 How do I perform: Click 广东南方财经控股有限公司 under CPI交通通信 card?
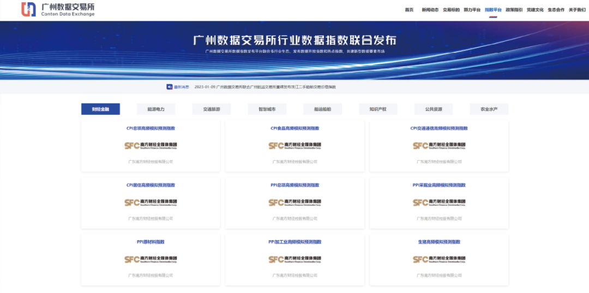pyautogui.click(x=439, y=162)
